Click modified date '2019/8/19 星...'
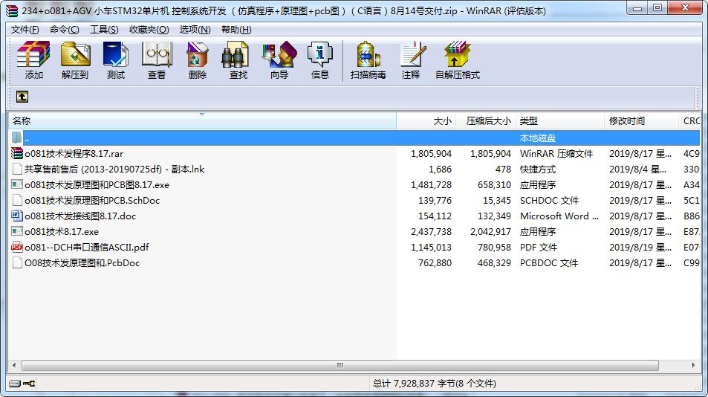The width and height of the screenshot is (708, 397). 640,247
